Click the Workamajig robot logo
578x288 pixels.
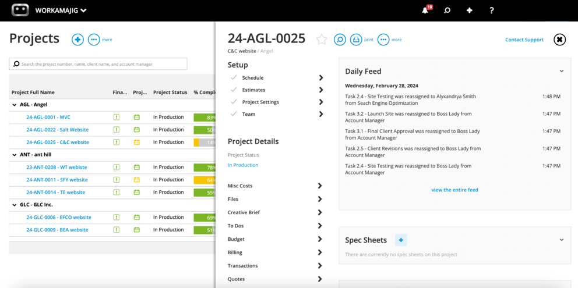[x=20, y=10]
